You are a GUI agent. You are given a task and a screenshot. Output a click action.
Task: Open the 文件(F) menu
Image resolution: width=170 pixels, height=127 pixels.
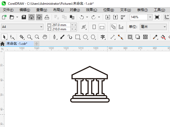coord(8,10)
